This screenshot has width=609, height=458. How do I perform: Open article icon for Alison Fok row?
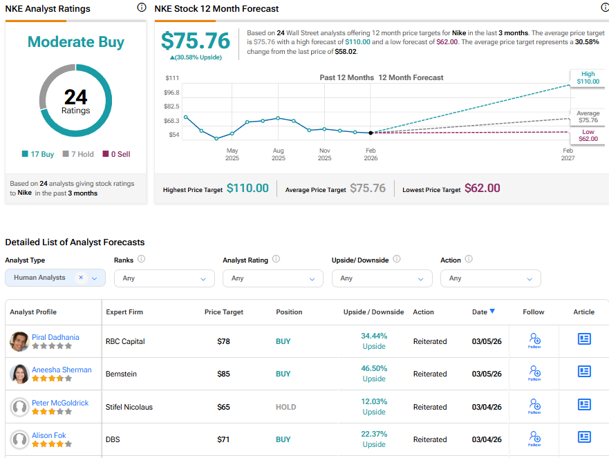(584, 437)
